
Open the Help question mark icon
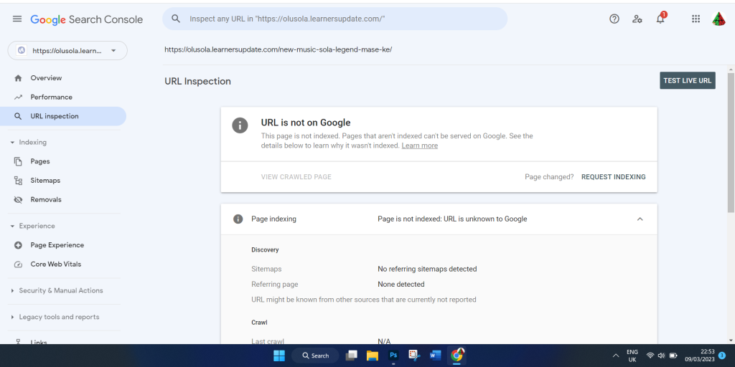point(614,19)
